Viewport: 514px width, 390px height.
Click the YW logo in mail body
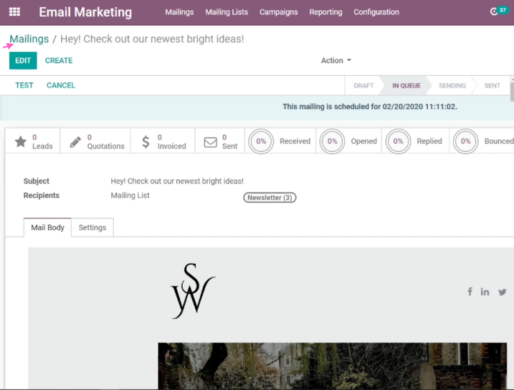click(x=193, y=291)
